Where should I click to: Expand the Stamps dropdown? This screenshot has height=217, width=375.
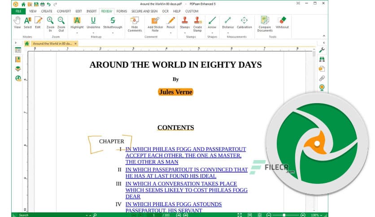pos(185,32)
